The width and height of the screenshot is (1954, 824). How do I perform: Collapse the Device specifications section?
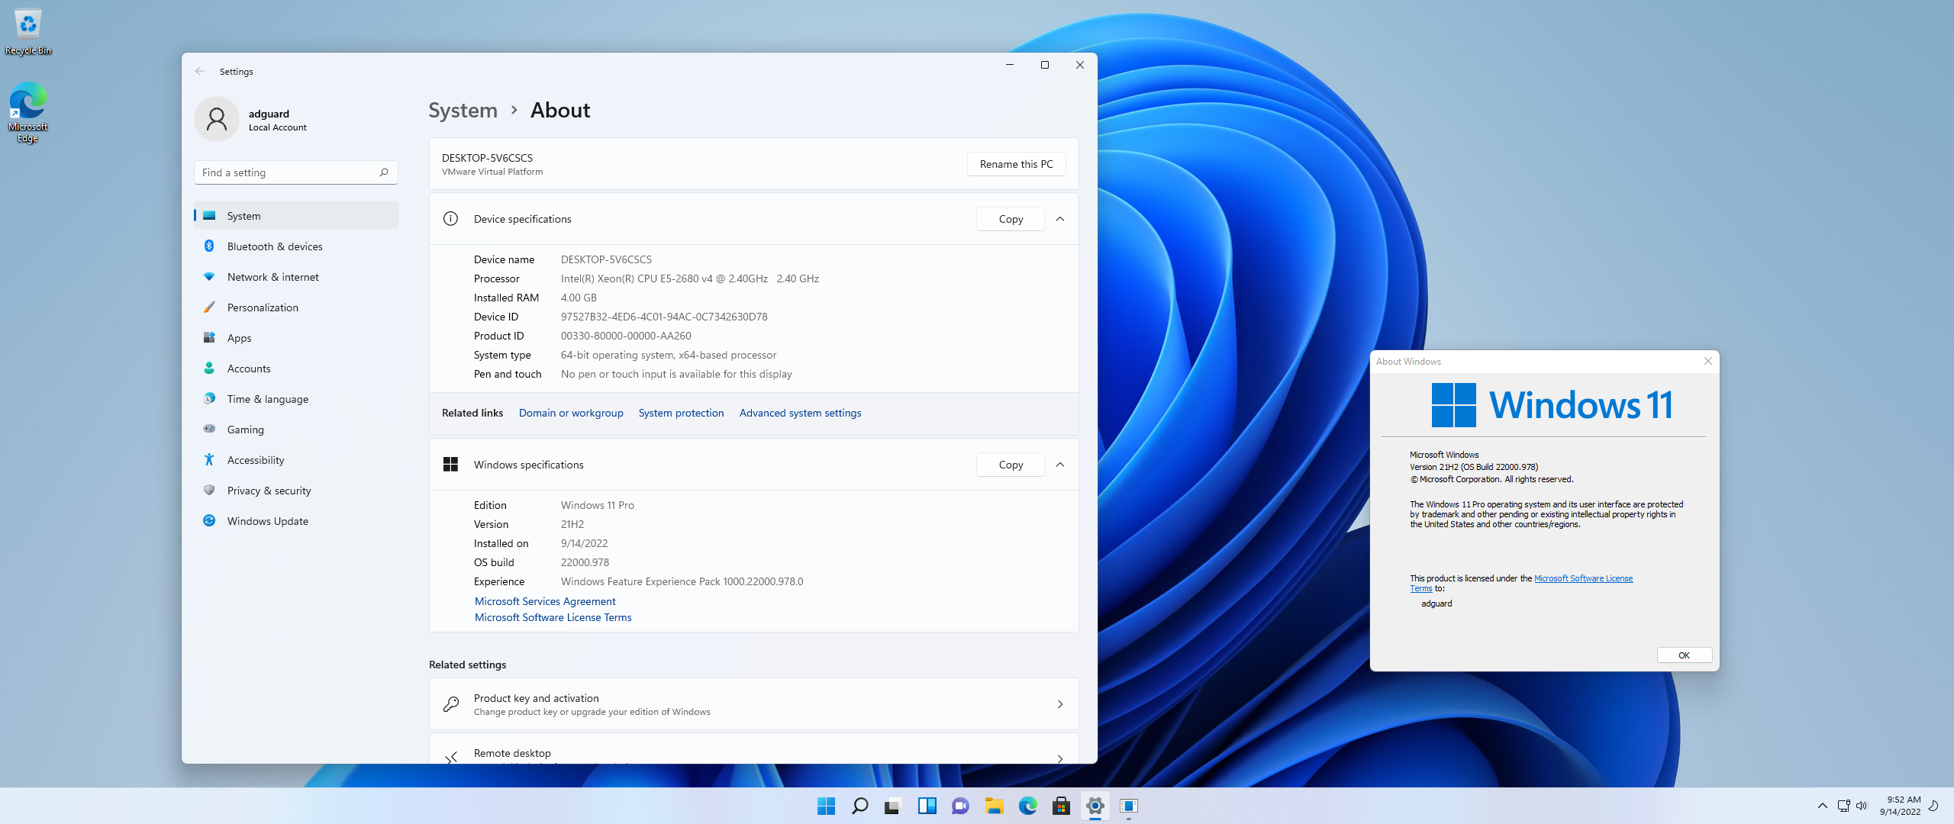pos(1060,219)
